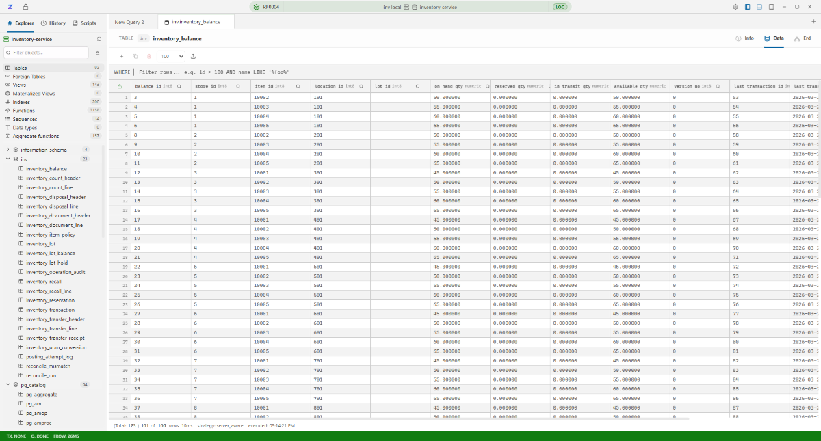The image size is (821, 441).
Task: Click the search icon in the balance_id column header
Action: click(x=179, y=87)
